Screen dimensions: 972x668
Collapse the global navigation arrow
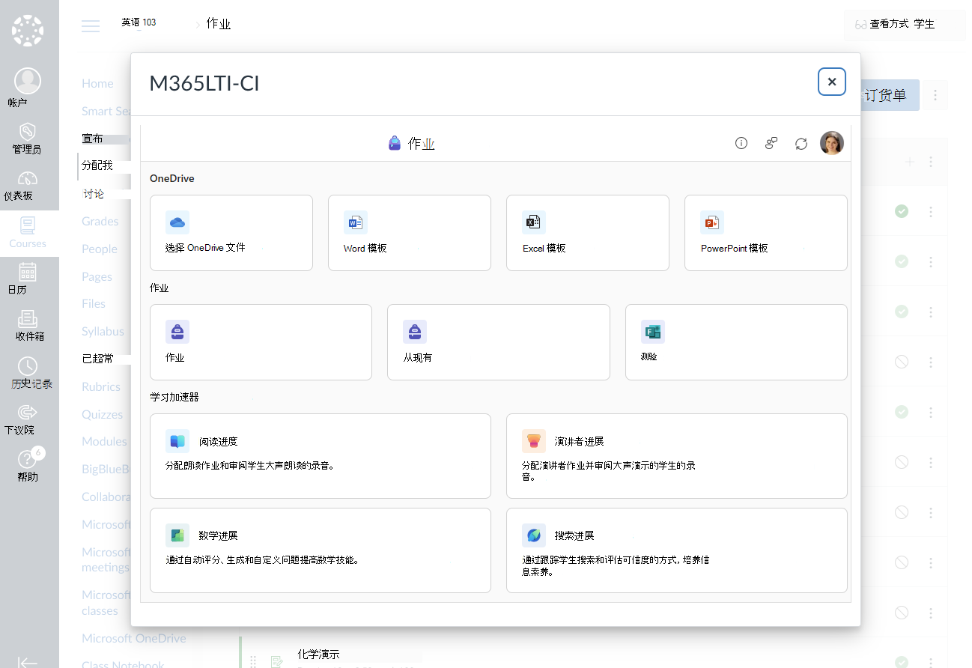(x=28, y=662)
